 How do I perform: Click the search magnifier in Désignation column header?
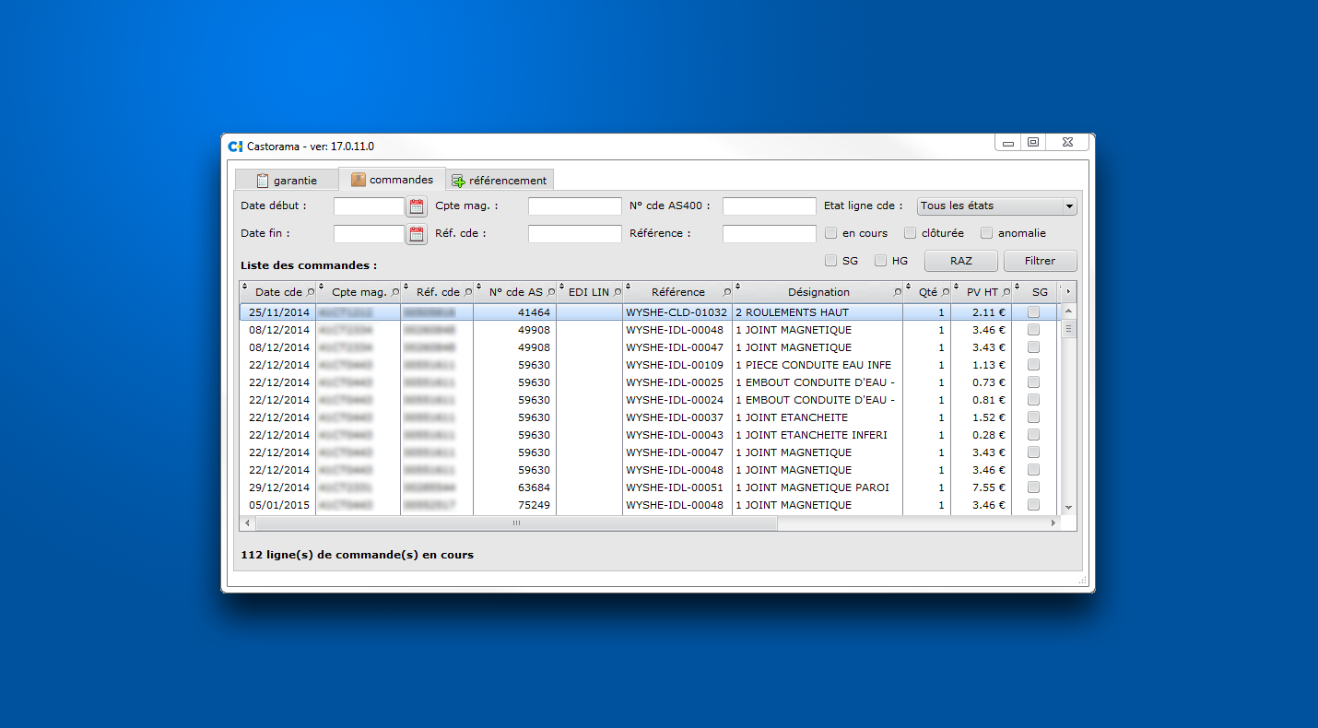coord(898,292)
